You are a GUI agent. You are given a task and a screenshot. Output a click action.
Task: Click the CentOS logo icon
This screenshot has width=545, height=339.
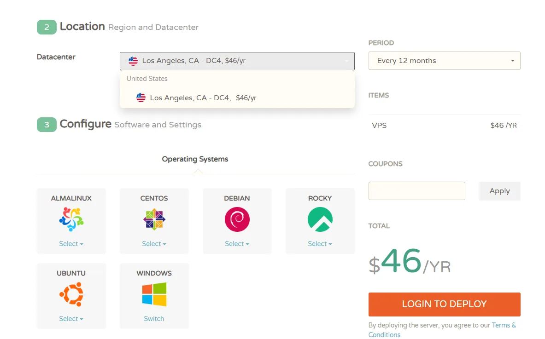click(x=154, y=219)
